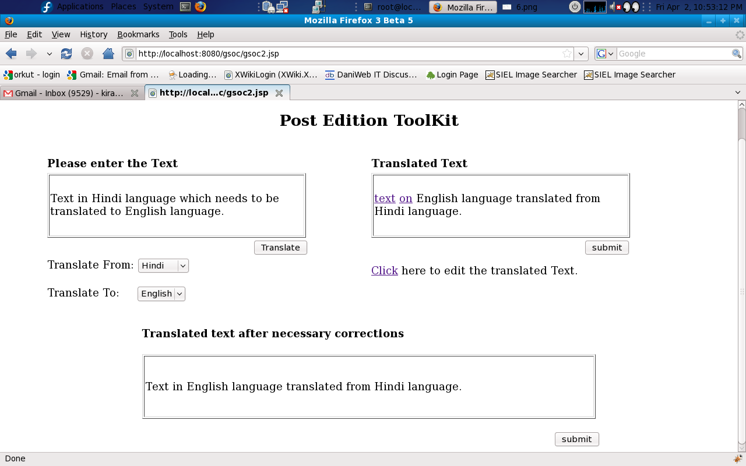
Task: Launch Firefox from the top panel icon
Action: (200, 7)
